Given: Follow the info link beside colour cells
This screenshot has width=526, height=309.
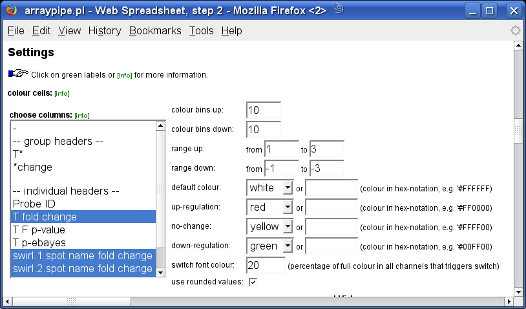Looking at the screenshot, I should coord(62,94).
